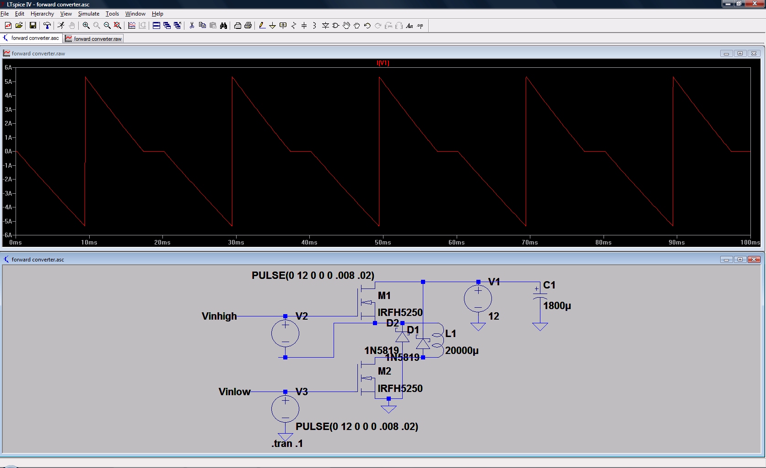766x468 pixels.
Task: Click the Undo arrow icon
Action: [367, 26]
